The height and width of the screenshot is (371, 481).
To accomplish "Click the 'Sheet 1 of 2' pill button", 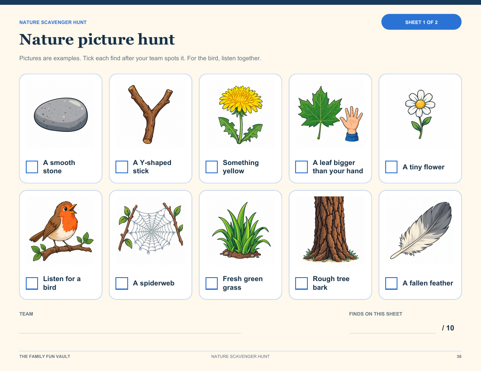I will [421, 22].
